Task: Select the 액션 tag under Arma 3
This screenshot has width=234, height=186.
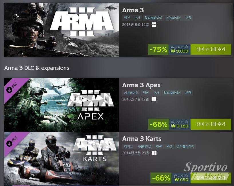Action: pos(127,18)
